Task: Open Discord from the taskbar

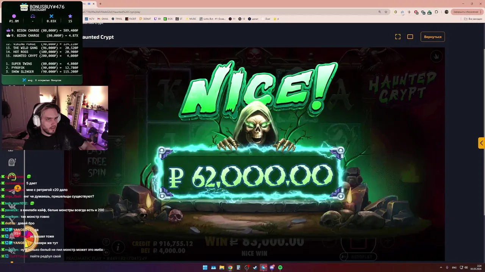Action: pos(272,267)
